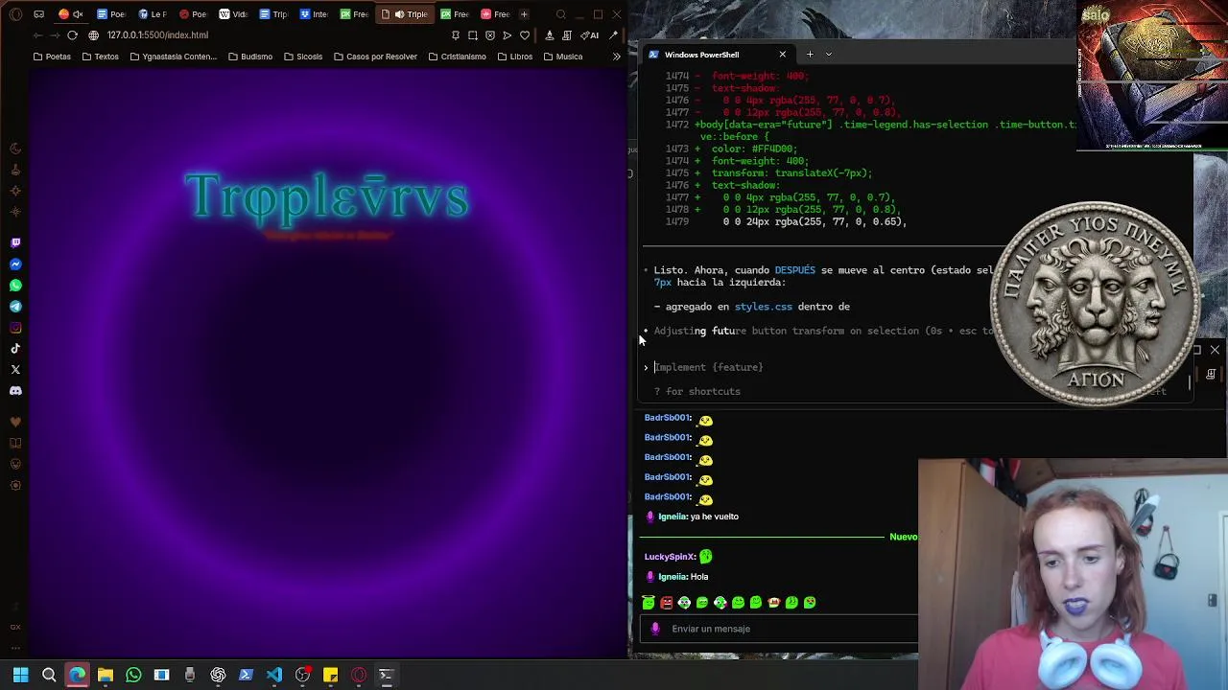Switch to the 'Vids' browser tab
This screenshot has height=690, width=1228.
point(233,14)
